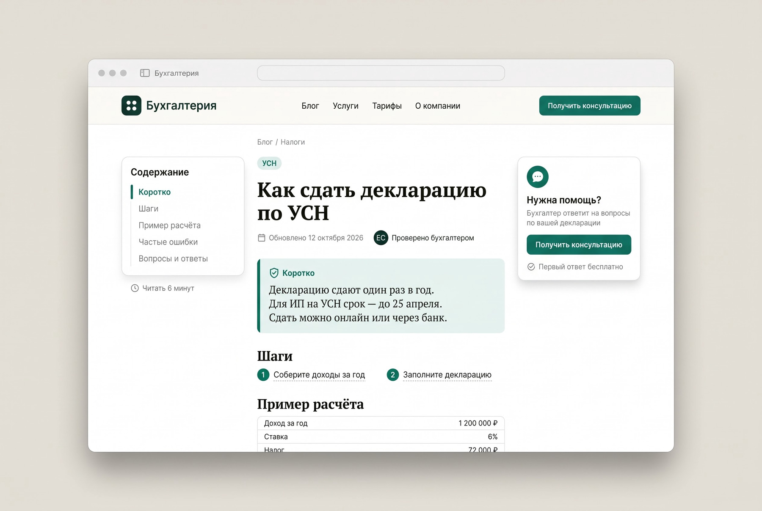Click the 6% rate value
The image size is (762, 511).
pyautogui.click(x=493, y=437)
